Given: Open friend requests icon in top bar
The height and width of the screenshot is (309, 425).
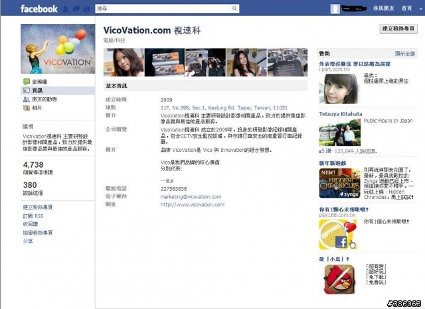Looking at the screenshot, I should [66, 9].
